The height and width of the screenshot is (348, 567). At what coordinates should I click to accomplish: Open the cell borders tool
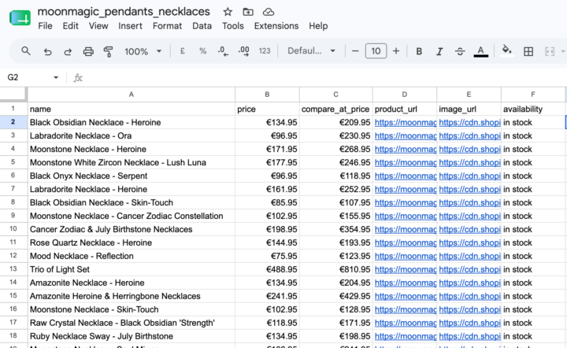pos(528,51)
